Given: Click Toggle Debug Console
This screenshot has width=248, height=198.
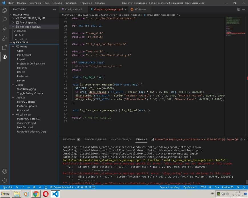Looking at the screenshot, I should [x=30, y=93].
